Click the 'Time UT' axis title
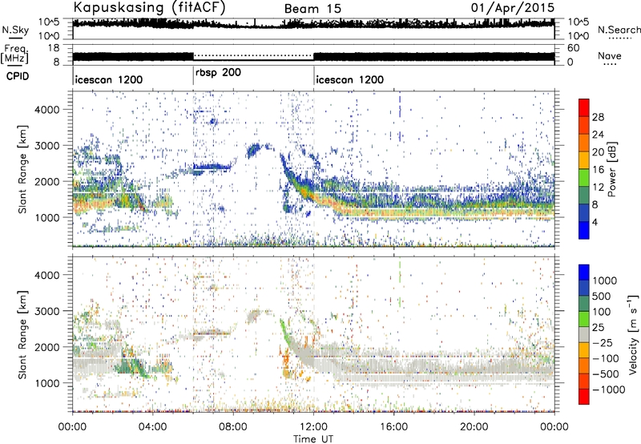This screenshot has width=641, height=444. click(x=312, y=439)
